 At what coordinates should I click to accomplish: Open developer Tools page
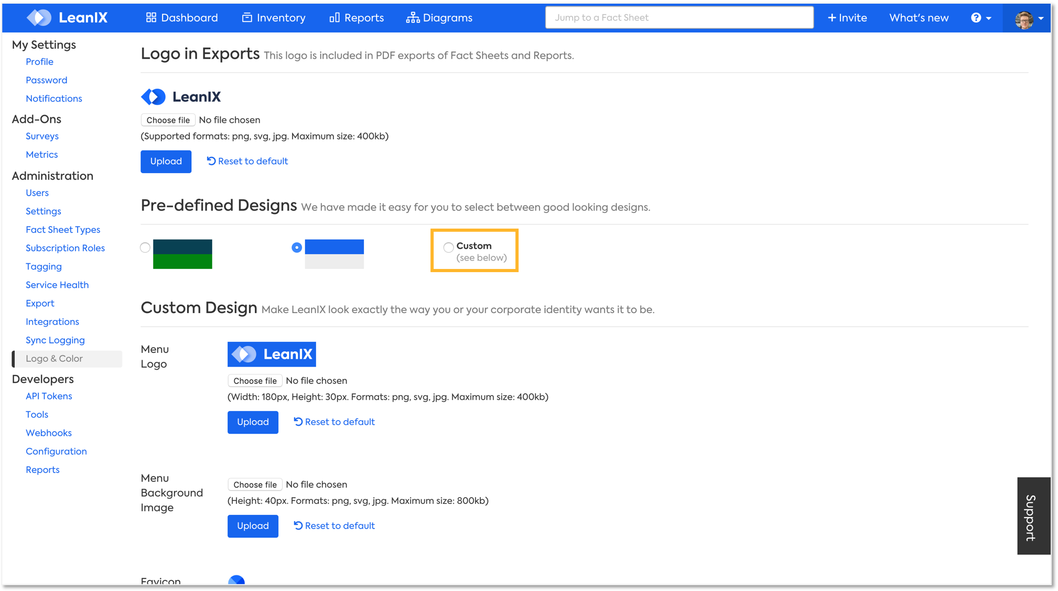pos(37,414)
